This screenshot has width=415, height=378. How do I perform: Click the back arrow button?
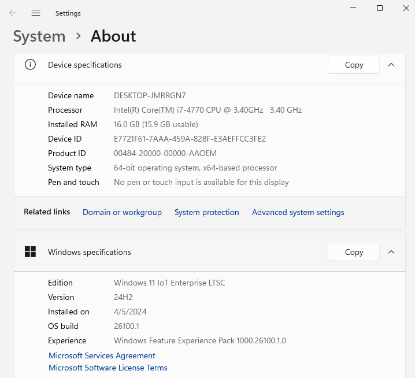tap(13, 13)
